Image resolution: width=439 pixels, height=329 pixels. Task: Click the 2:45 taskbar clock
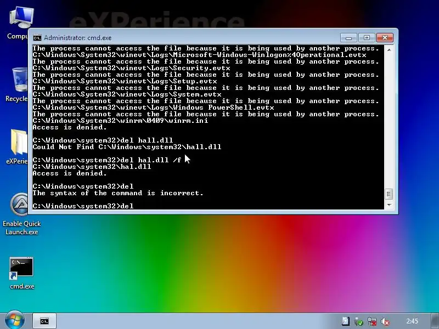click(x=412, y=321)
